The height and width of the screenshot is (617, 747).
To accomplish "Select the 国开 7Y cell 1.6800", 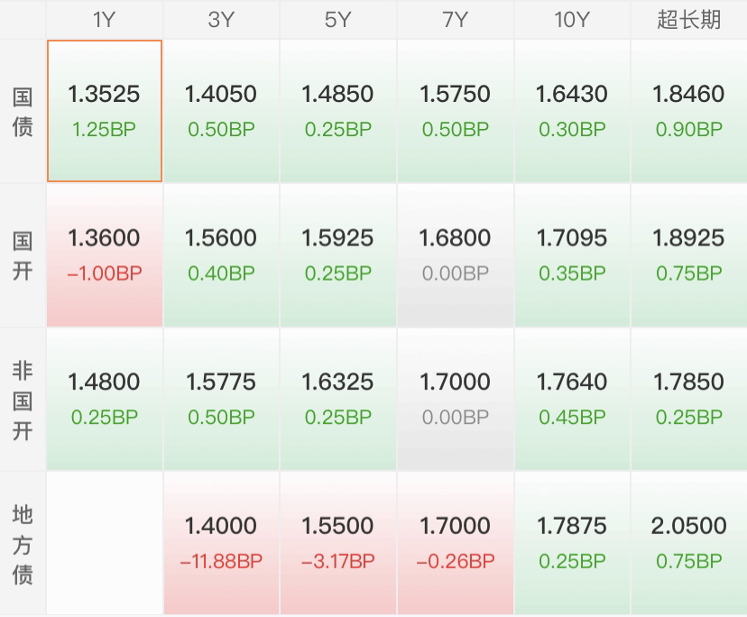I will tap(456, 255).
